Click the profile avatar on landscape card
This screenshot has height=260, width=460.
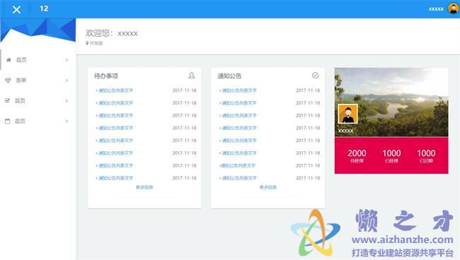[x=348, y=114]
